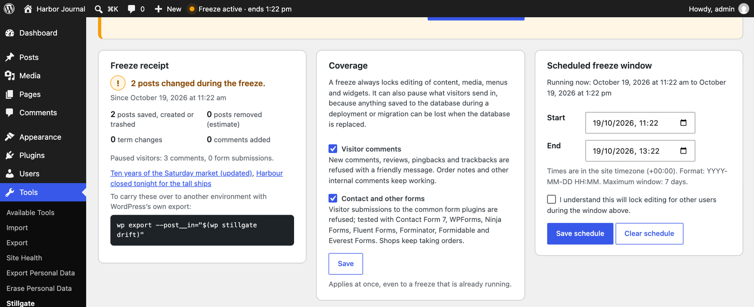This screenshot has width=754, height=307.
Task: Click the End date-time input field
Action: 640,151
